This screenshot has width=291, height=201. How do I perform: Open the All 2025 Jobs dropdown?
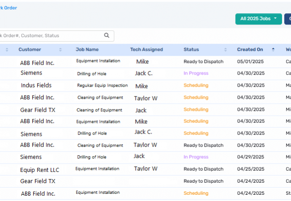[258, 19]
